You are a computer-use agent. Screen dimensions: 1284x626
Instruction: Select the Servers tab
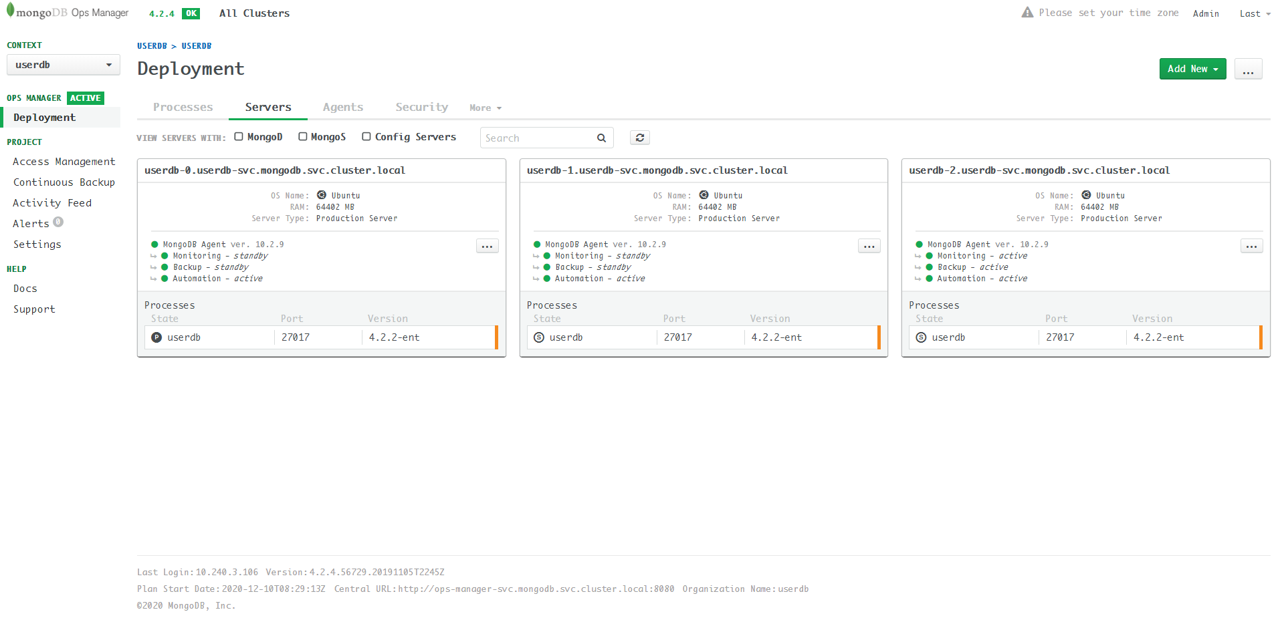click(x=268, y=107)
